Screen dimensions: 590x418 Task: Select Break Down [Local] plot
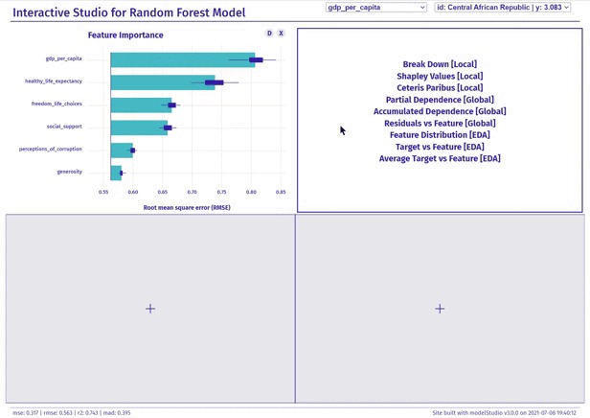point(440,64)
